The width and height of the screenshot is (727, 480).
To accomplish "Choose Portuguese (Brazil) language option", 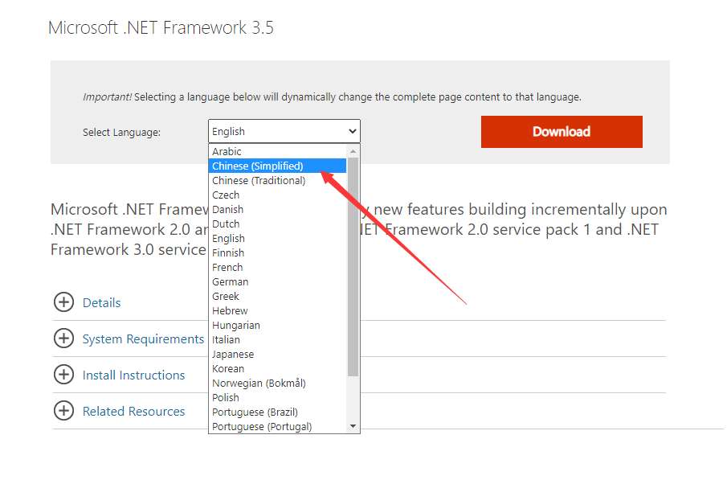I will tap(277, 412).
